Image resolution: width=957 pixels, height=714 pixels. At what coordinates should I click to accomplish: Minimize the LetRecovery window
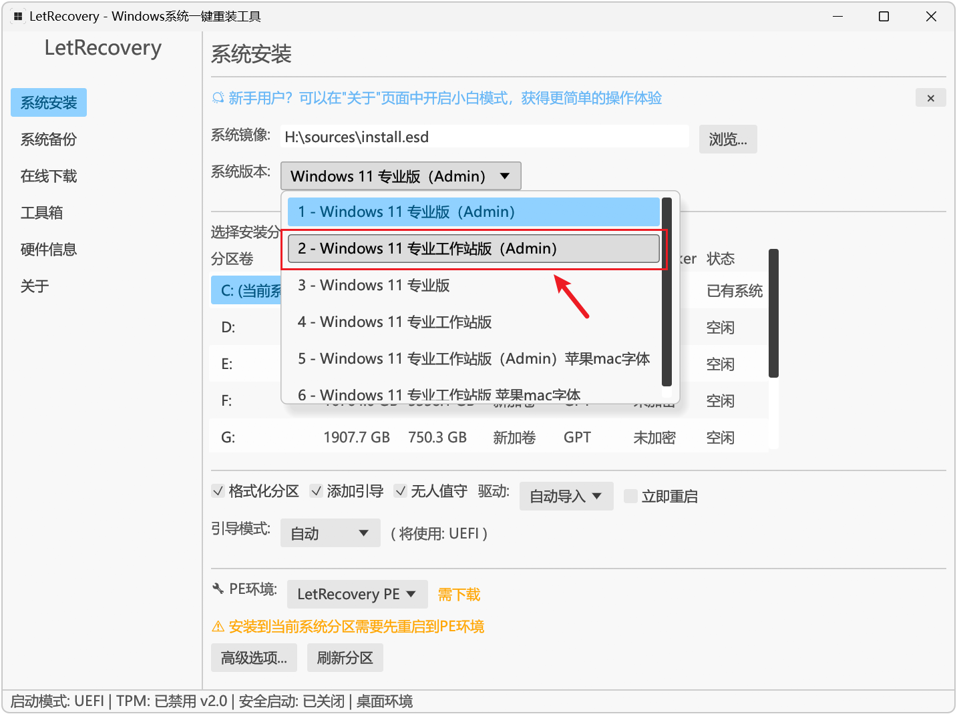[838, 16]
